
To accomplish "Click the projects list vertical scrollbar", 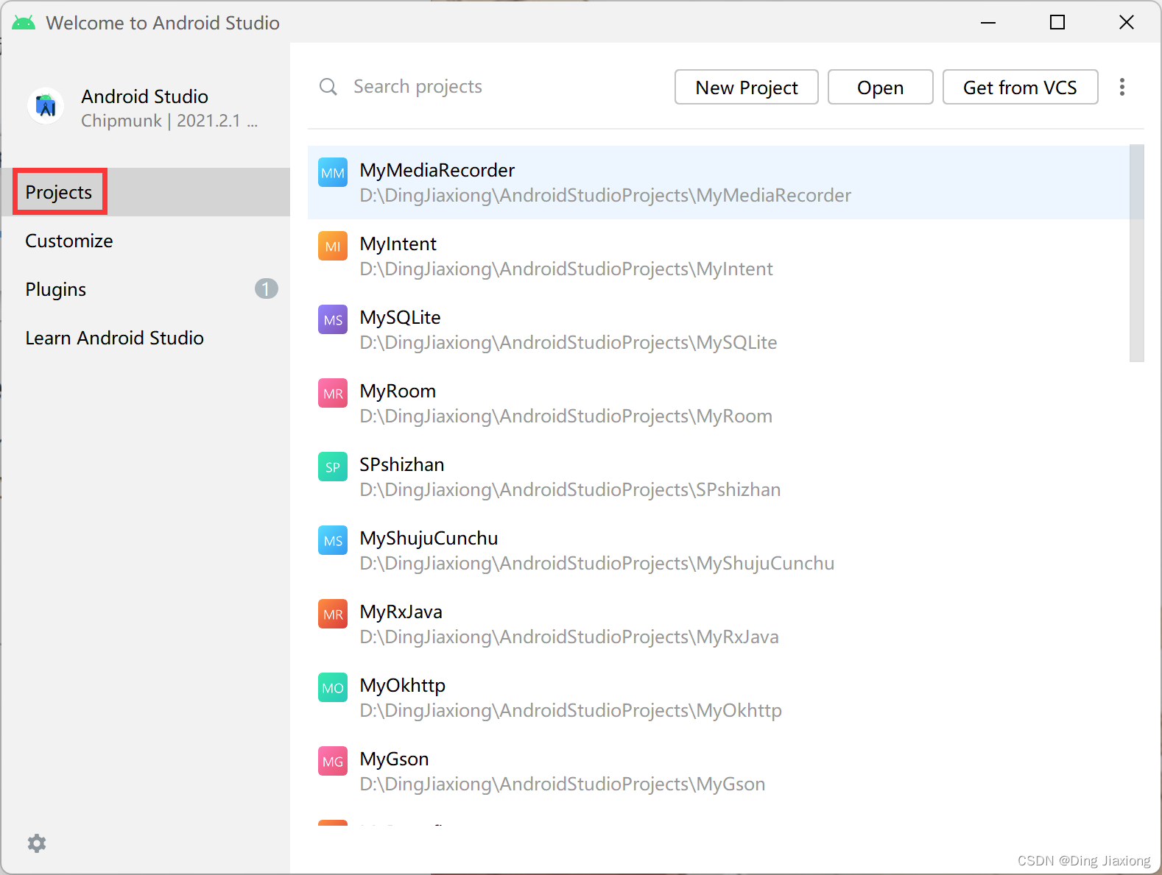I will coord(1137,253).
